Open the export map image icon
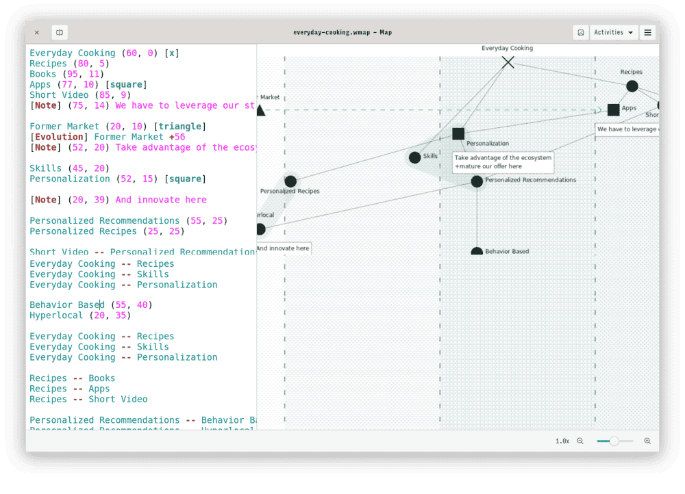 [580, 32]
